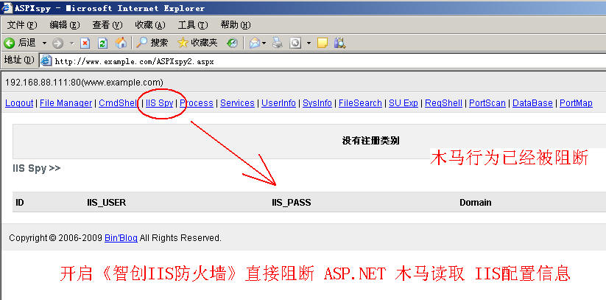Open the FileSearch link
The width and height of the screenshot is (606, 300).
[x=360, y=103]
